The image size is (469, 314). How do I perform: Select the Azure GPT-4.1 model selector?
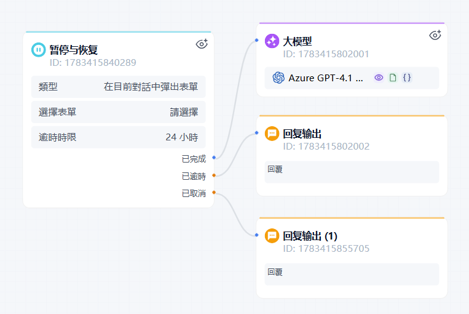pos(352,78)
